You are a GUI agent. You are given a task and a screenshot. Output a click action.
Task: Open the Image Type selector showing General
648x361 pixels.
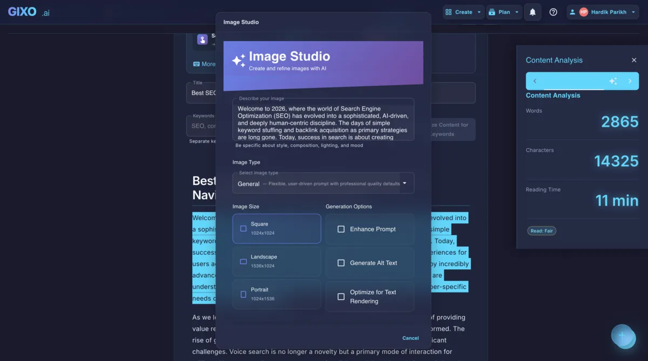coord(322,183)
